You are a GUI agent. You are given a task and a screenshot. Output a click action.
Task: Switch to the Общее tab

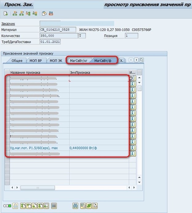click(17, 61)
